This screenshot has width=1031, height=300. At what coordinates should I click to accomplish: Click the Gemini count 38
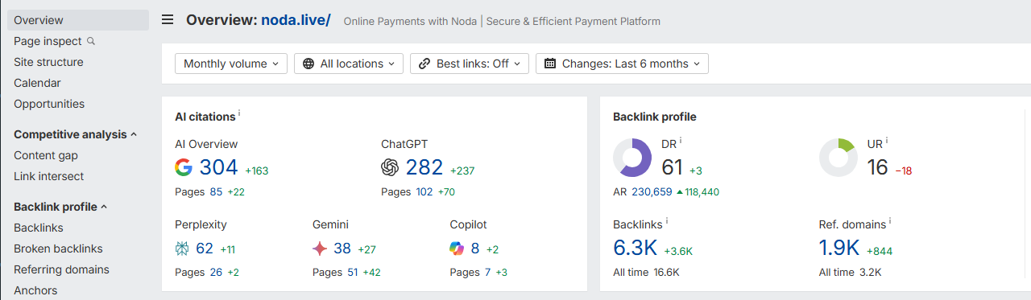pyautogui.click(x=342, y=249)
